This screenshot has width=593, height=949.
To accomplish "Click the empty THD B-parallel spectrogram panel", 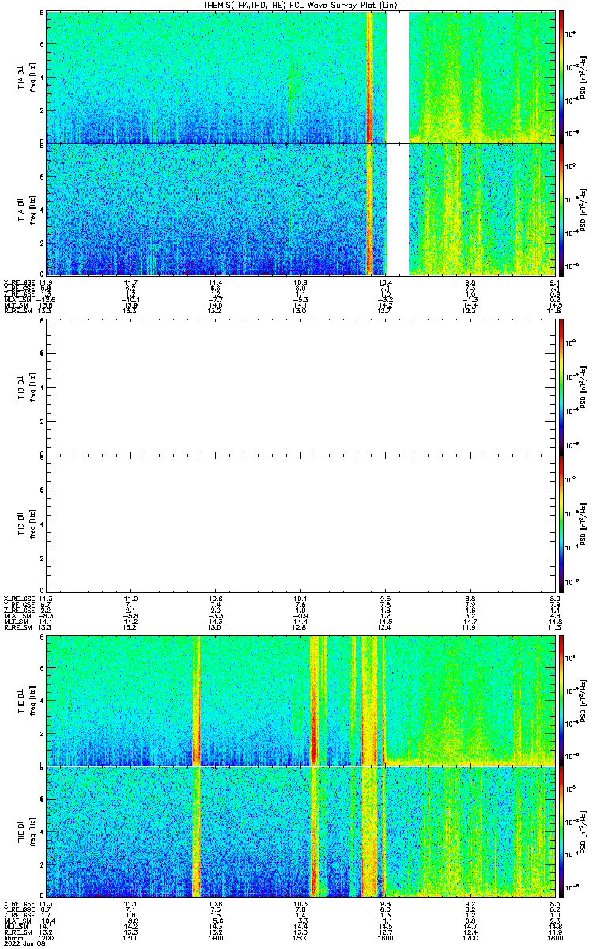I will [x=299, y=523].
